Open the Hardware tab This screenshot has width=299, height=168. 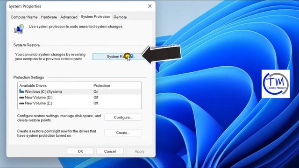pos(49,17)
